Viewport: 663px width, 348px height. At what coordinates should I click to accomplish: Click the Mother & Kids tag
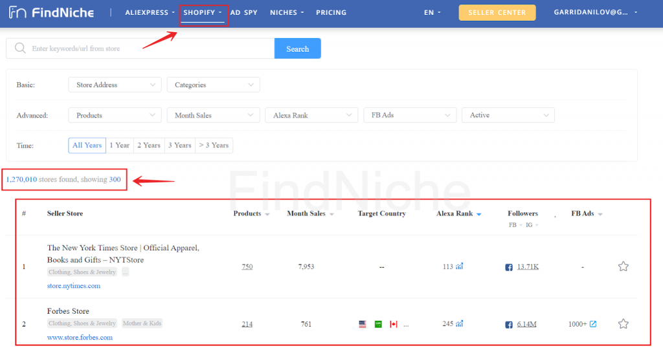[x=142, y=323]
